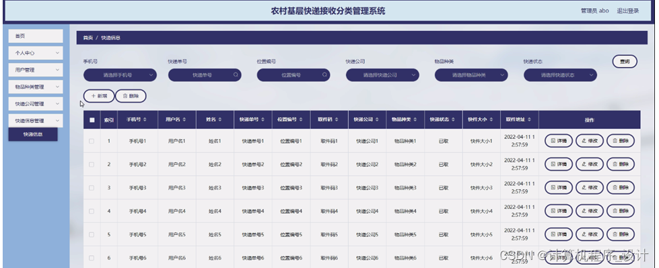Check the checkbox for row 1
The image size is (659, 268).
coord(92,141)
